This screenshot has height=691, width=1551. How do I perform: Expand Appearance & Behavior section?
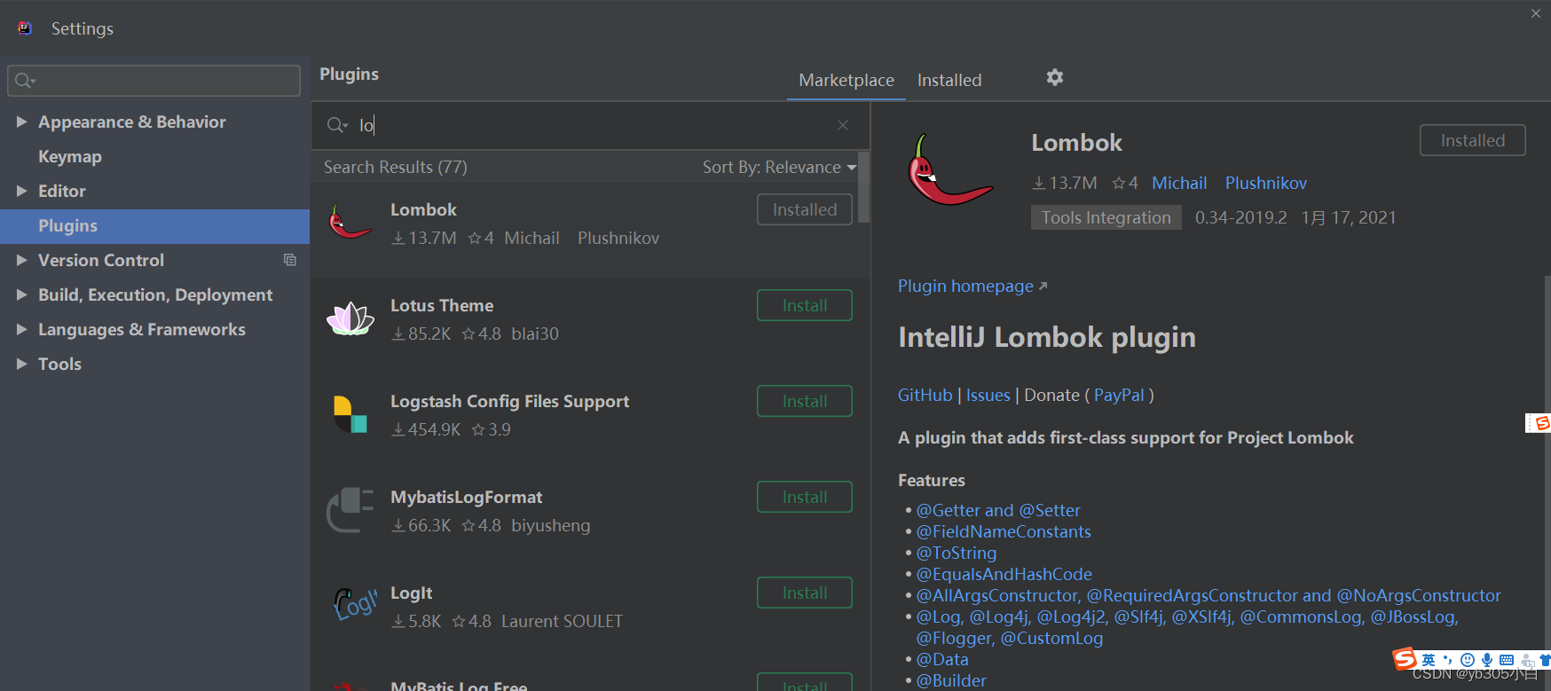22,122
